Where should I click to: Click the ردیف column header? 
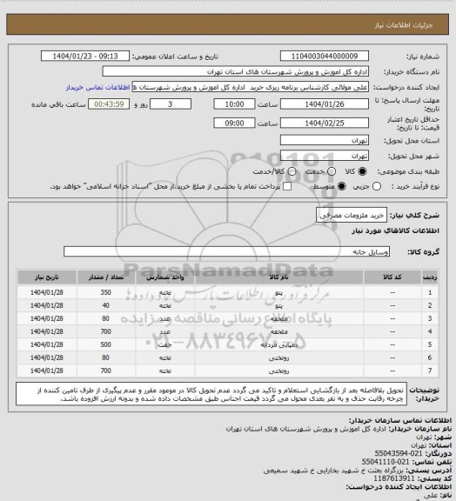tap(430, 277)
